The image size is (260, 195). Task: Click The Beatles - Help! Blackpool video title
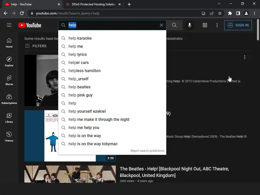(x=174, y=172)
